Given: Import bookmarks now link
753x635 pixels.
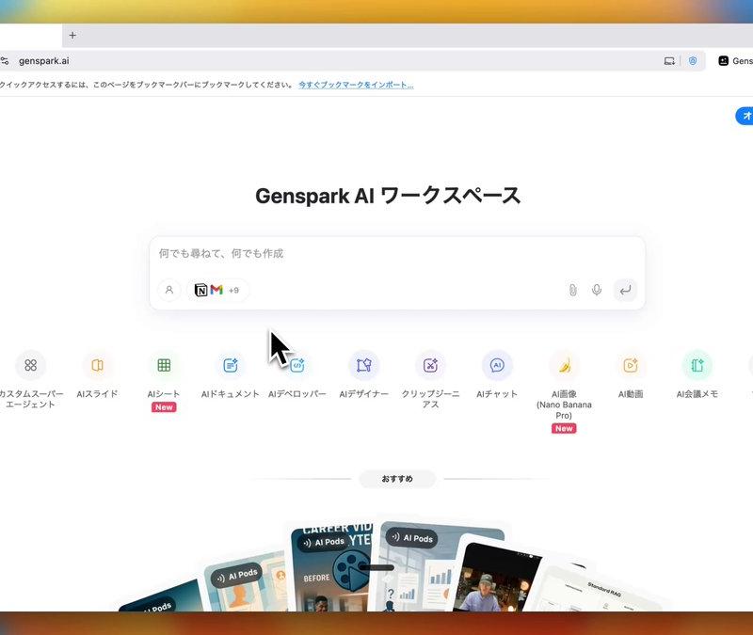Looking at the screenshot, I should pos(356,85).
